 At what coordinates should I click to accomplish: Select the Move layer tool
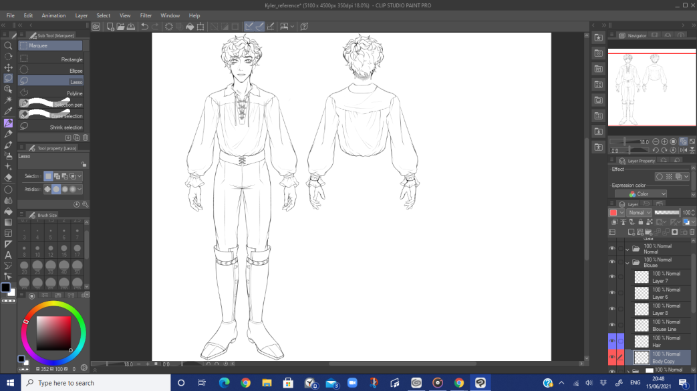pos(8,67)
